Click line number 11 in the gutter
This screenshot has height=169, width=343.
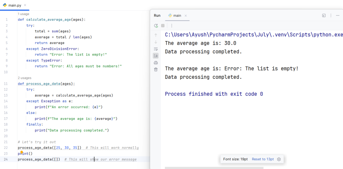pyautogui.click(x=6, y=84)
